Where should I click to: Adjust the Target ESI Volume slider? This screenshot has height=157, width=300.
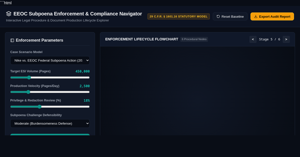(x=50, y=78)
